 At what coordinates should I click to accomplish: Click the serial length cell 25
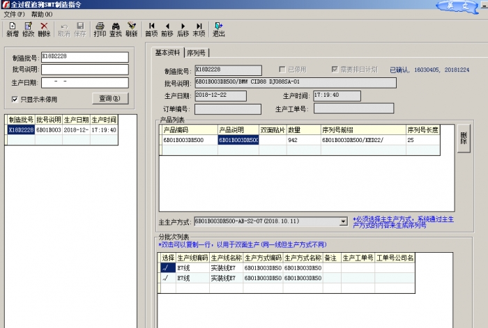[x=422, y=140]
